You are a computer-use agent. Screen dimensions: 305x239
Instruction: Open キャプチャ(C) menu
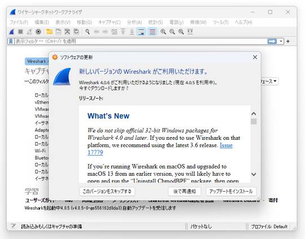[x=110, y=23]
